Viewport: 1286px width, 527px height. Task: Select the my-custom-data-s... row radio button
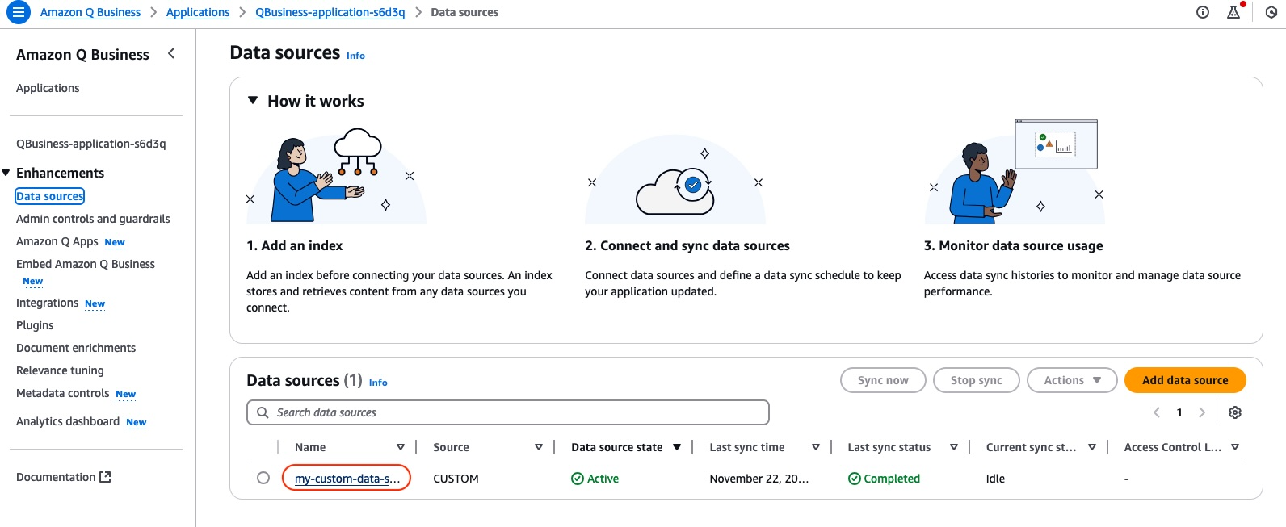click(263, 478)
